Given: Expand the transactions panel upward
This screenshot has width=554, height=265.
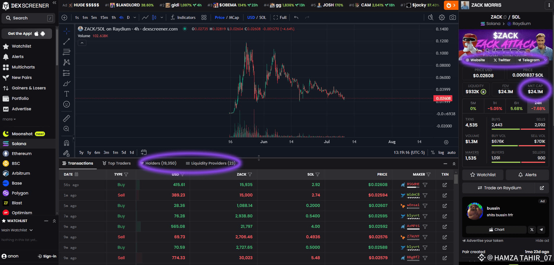Looking at the screenshot, I should coord(454,164).
